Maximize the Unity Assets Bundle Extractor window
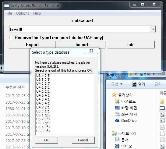 (143, 5)
